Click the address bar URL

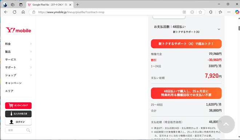click(x=71, y=12)
